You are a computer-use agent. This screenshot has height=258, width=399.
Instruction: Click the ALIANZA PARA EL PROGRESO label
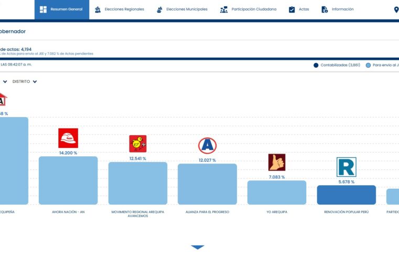tap(208, 212)
